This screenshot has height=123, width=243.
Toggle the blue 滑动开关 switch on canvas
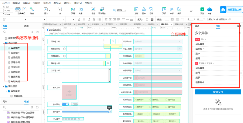point(65,105)
